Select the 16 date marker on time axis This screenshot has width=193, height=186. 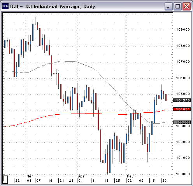point(153,181)
